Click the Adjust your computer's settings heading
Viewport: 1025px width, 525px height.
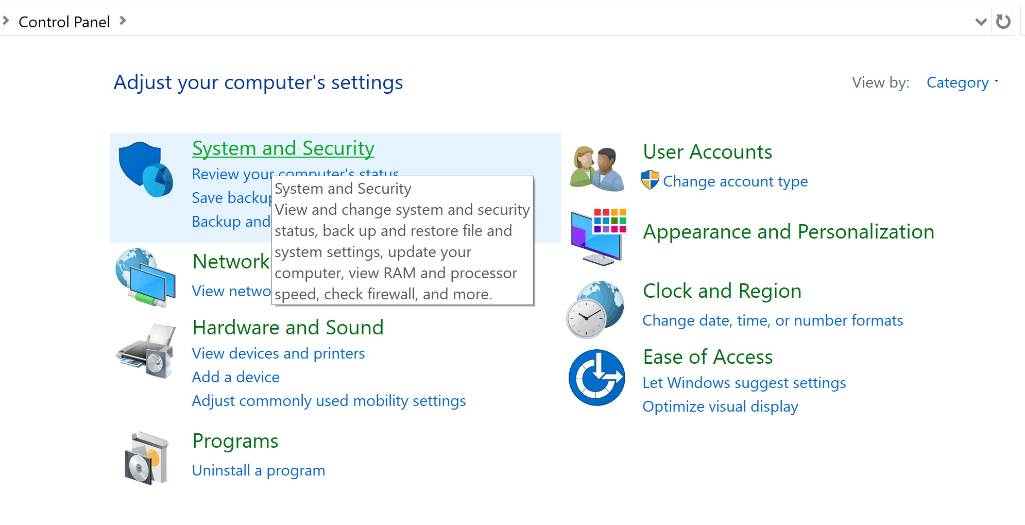(x=258, y=82)
